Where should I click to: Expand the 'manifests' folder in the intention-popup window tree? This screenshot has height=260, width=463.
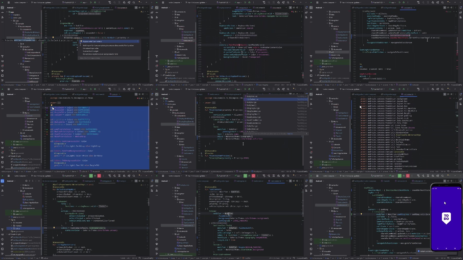9,15
